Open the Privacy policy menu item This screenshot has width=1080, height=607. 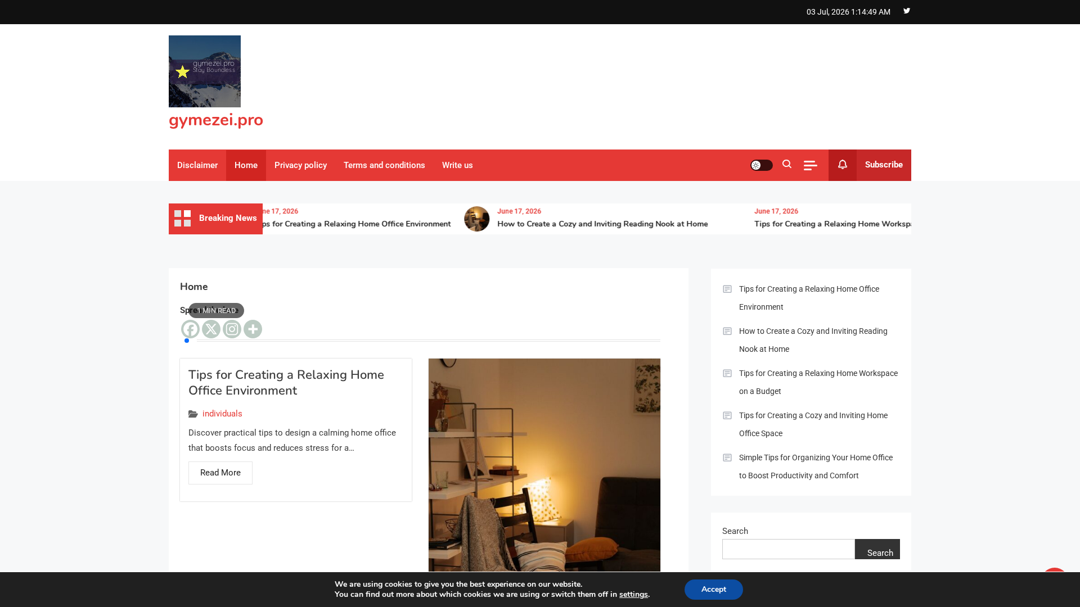pyautogui.click(x=300, y=165)
